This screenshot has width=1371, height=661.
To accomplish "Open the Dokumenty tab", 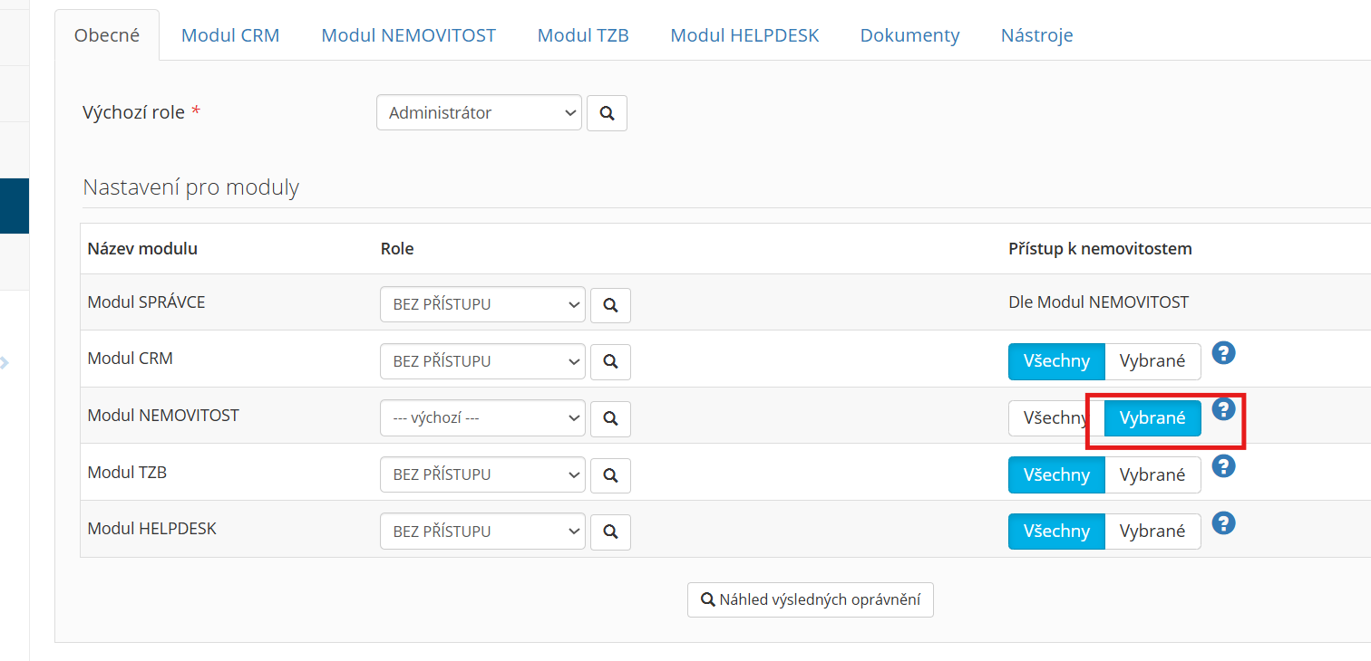I will coord(909,35).
